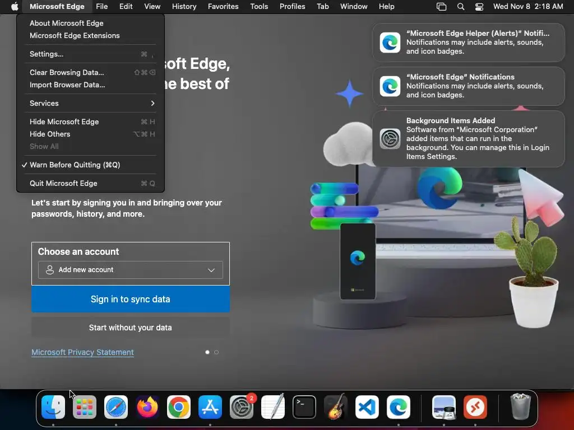Open Safari in the Dock
This screenshot has height=430, width=574.
click(116, 407)
